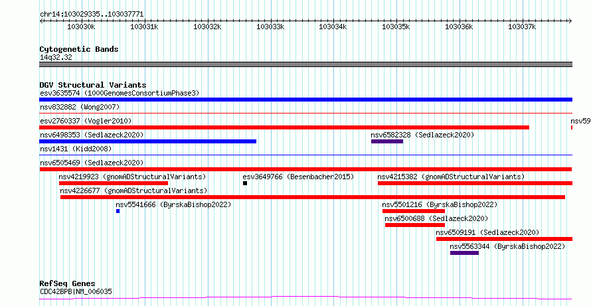591x306 pixels.
Task: Click the nsv6498353 blue variant bar
Action: (x=147, y=141)
